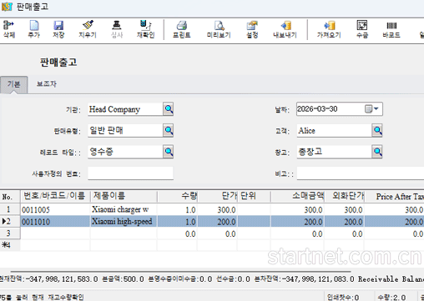Screen dimensions: 424x301
Task: Click the 단가 column header
Action: click(217, 196)
